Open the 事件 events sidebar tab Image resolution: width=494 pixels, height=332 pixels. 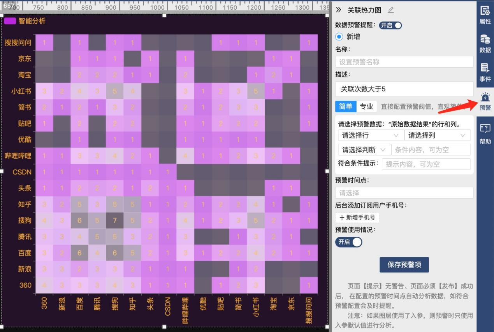485,72
